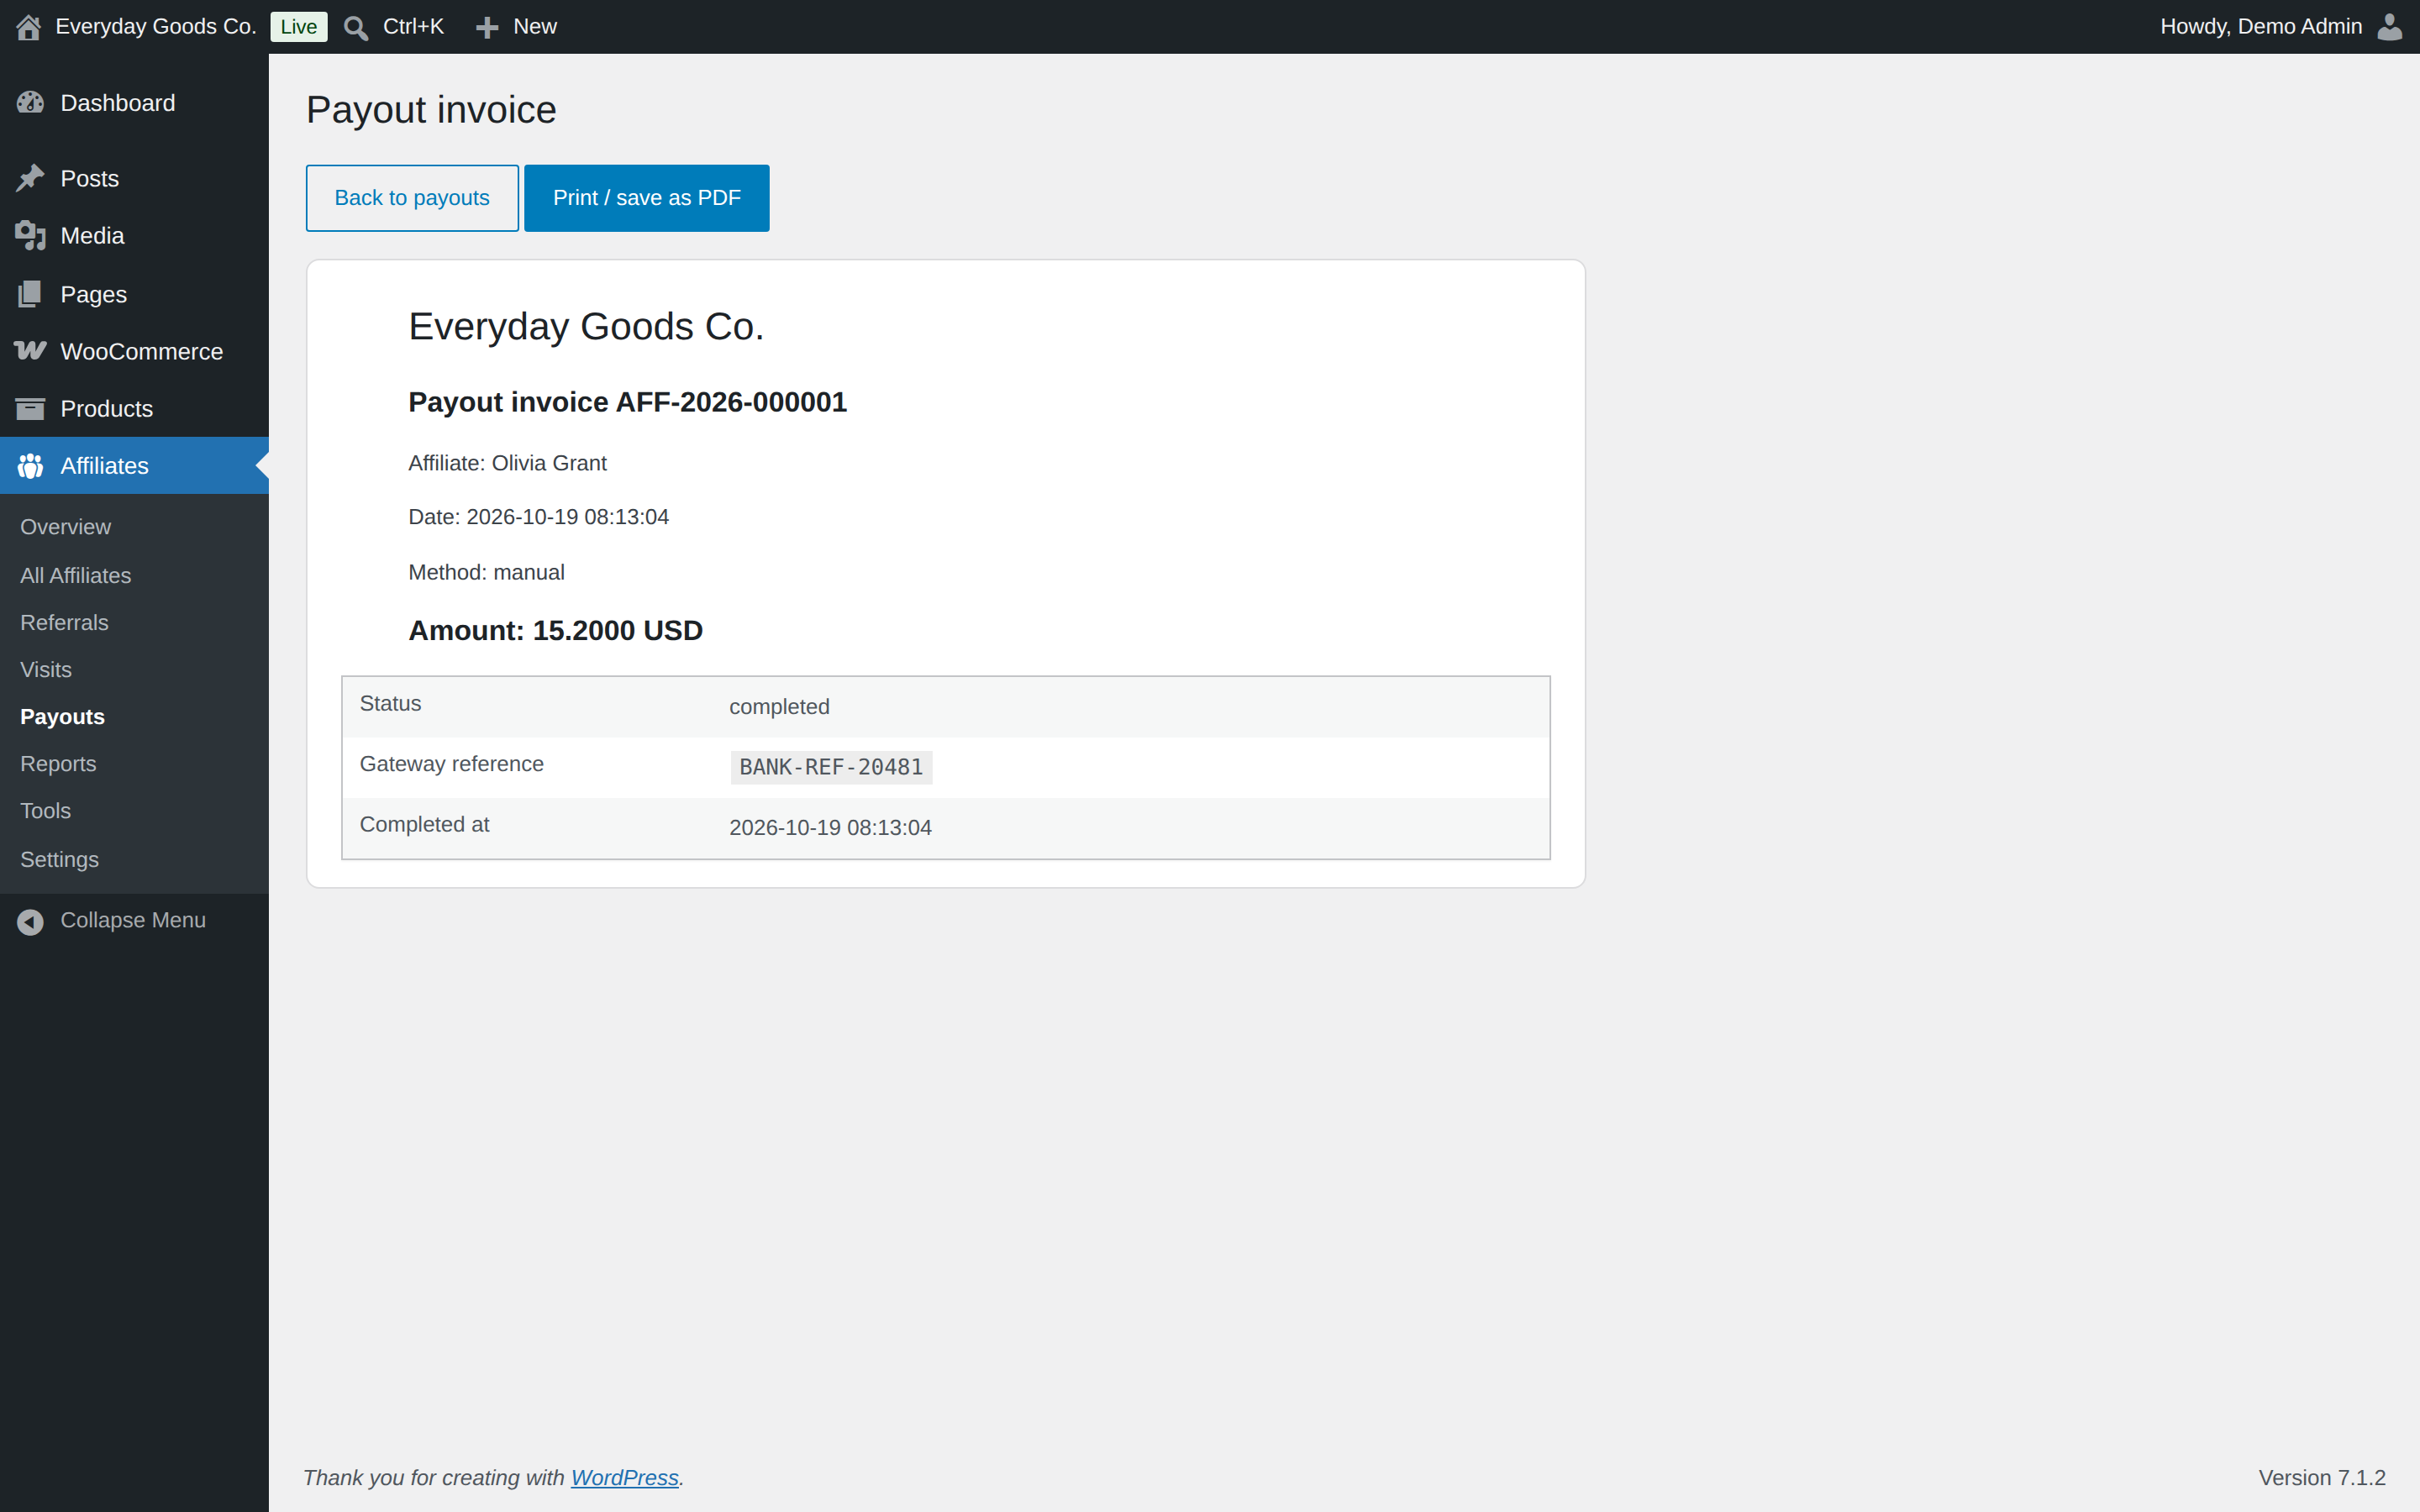Select the Affiliates menu label
Image resolution: width=2420 pixels, height=1512 pixels.
[x=104, y=466]
